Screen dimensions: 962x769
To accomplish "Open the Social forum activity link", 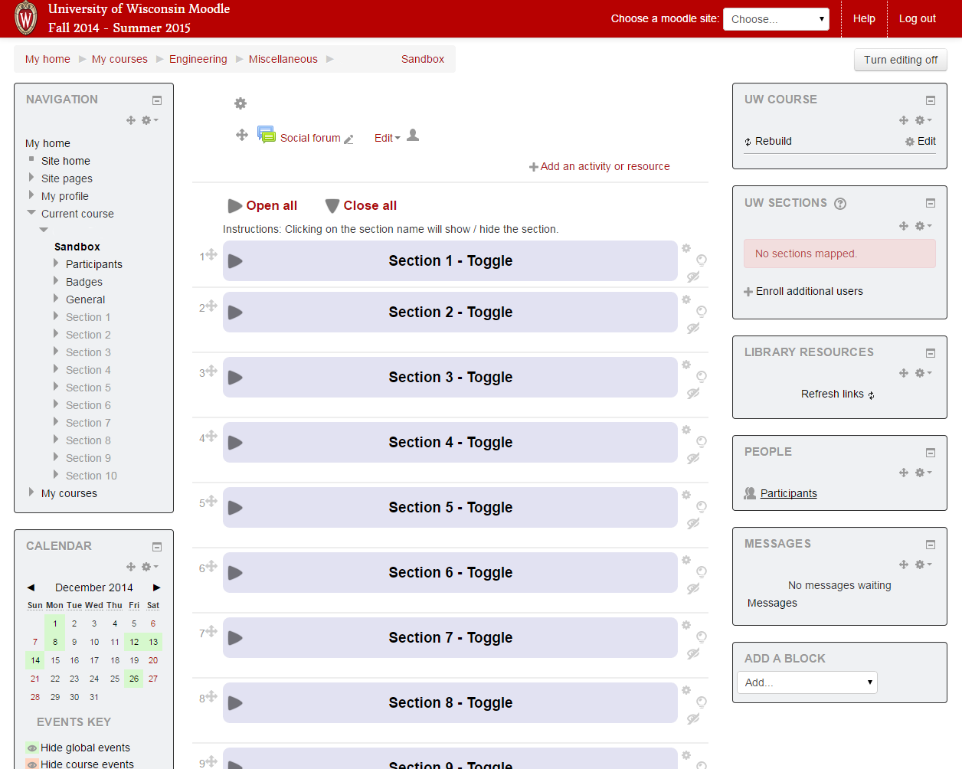I will point(310,138).
